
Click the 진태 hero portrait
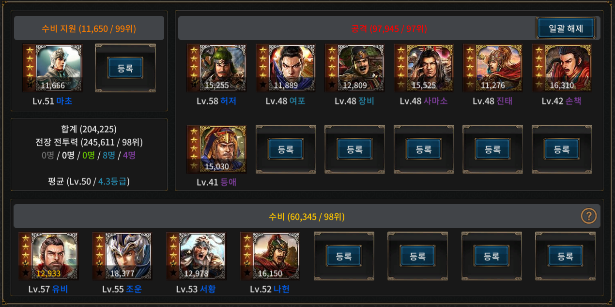(492, 68)
